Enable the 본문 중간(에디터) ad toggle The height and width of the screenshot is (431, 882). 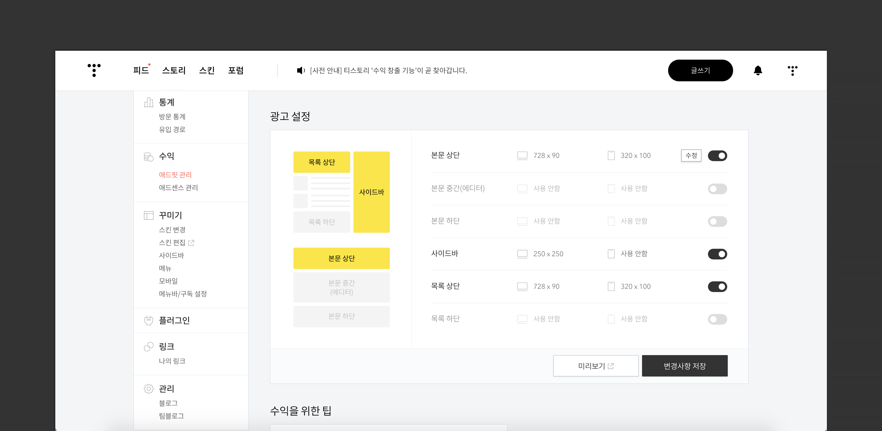pos(717,189)
